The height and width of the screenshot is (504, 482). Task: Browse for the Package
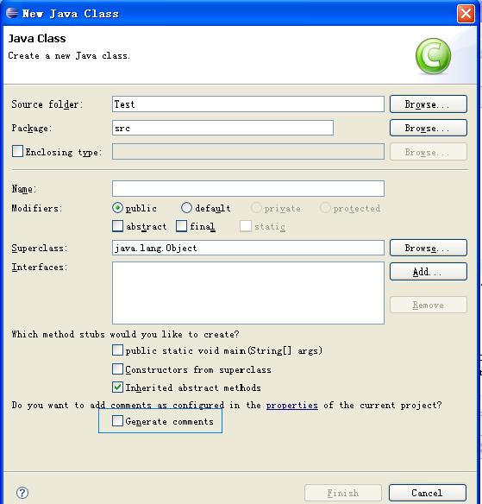tap(428, 128)
